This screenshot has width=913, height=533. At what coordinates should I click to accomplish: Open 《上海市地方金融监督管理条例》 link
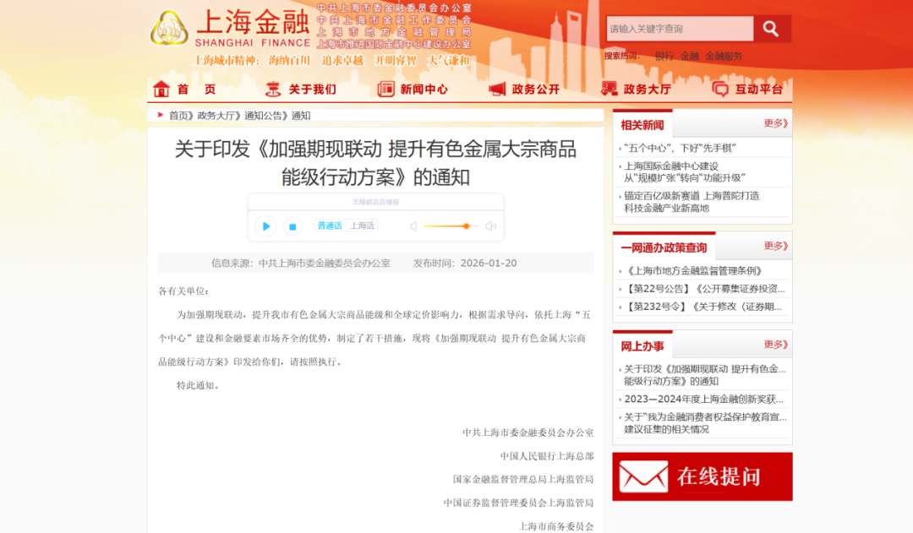(693, 270)
